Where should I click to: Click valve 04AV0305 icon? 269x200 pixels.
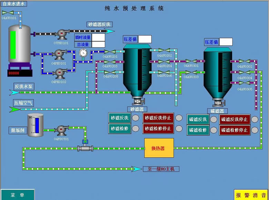[x=245, y=84]
